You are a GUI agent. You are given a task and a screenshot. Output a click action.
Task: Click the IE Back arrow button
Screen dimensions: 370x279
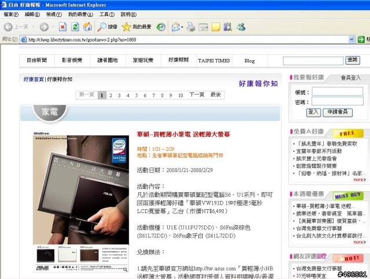coord(8,27)
